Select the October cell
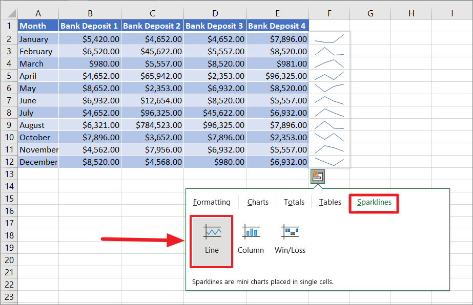 coord(38,138)
